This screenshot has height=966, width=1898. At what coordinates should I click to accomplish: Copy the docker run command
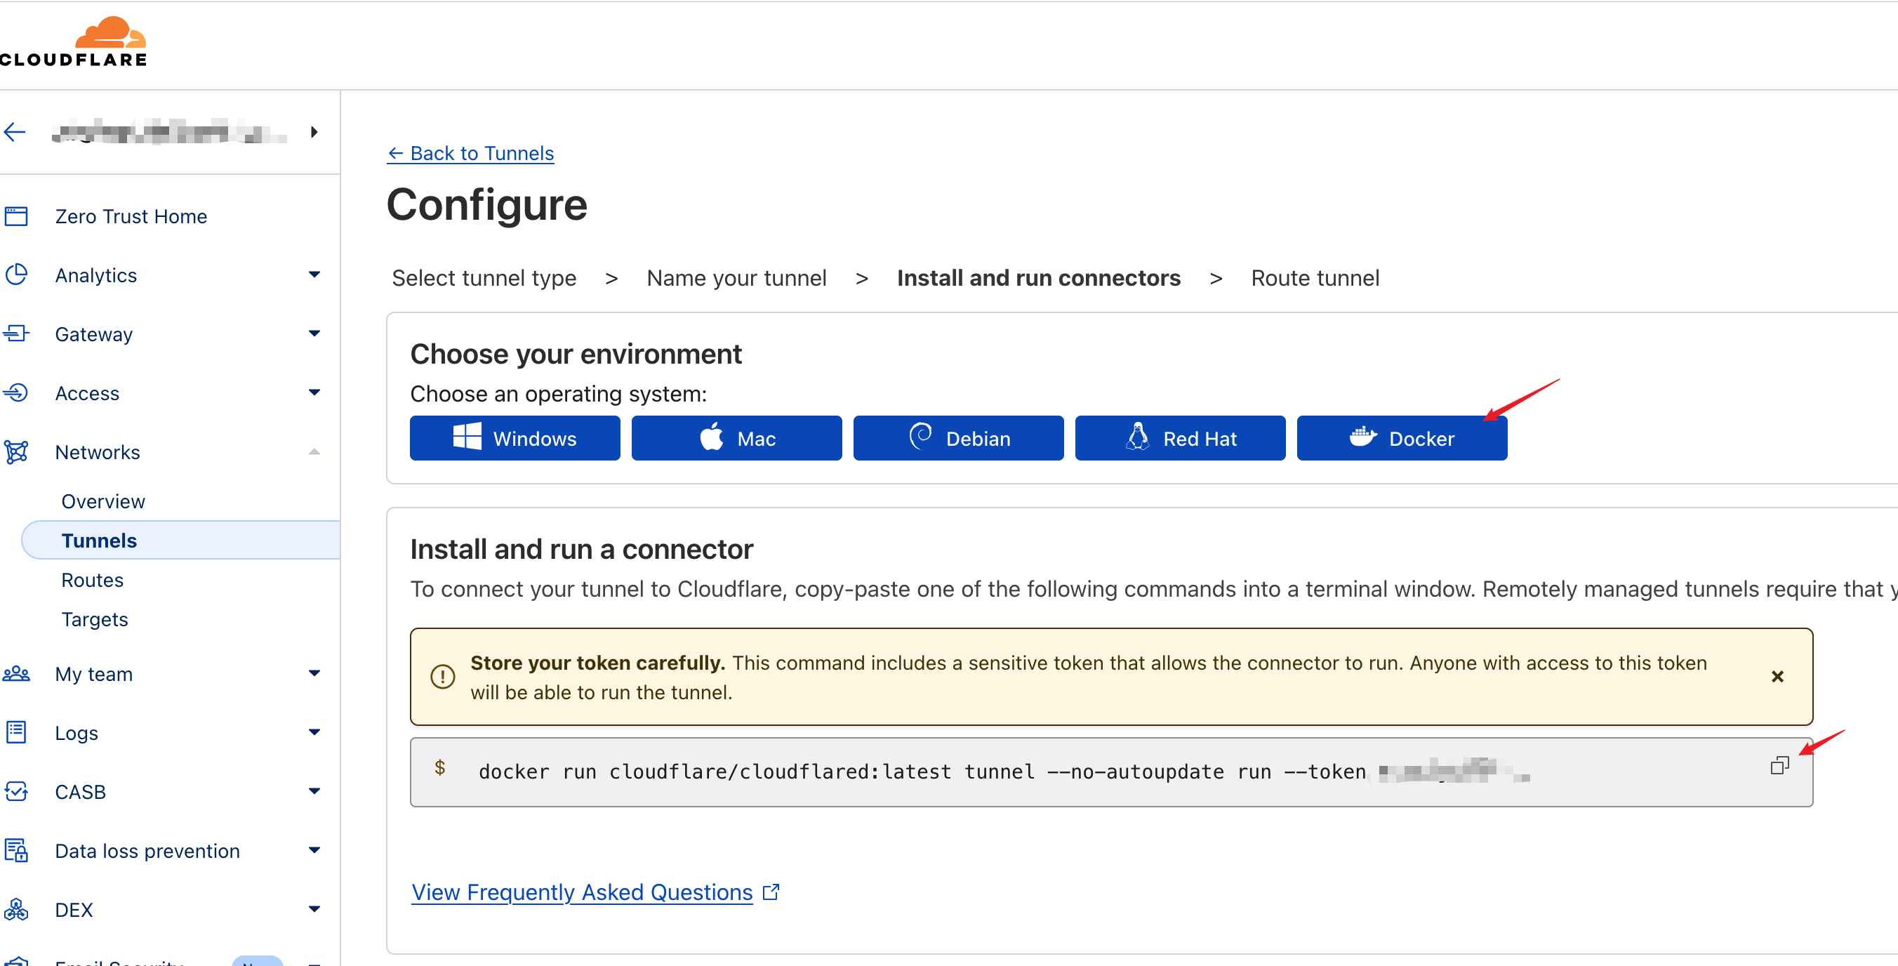coord(1780,766)
